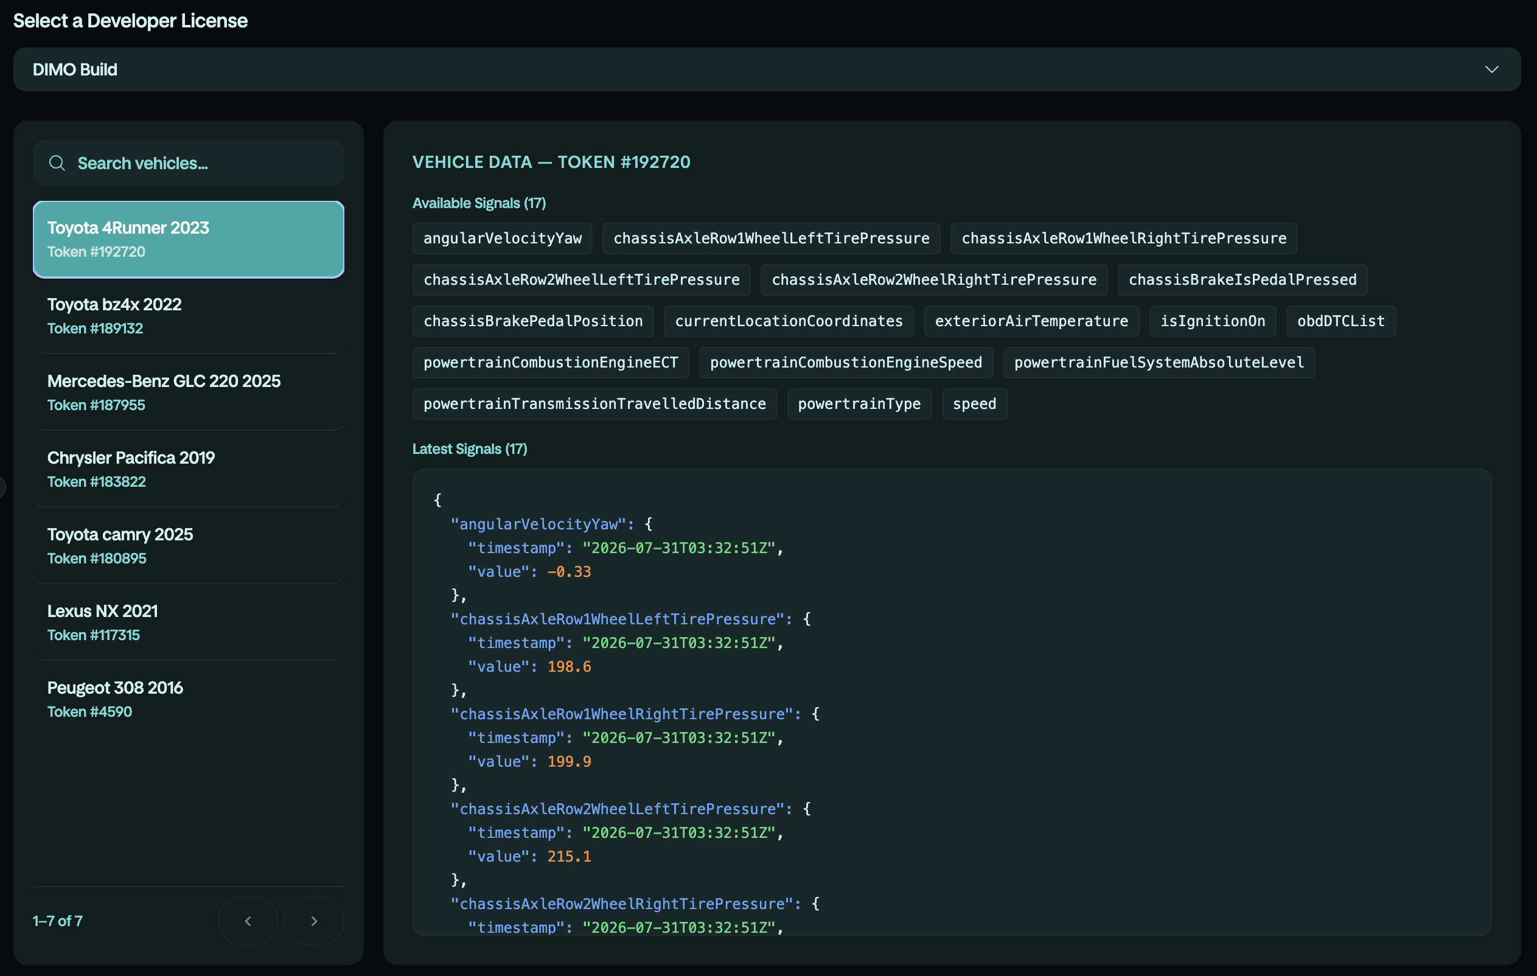
Task: Click the Latest Signals (17) heading
Action: (x=469, y=450)
